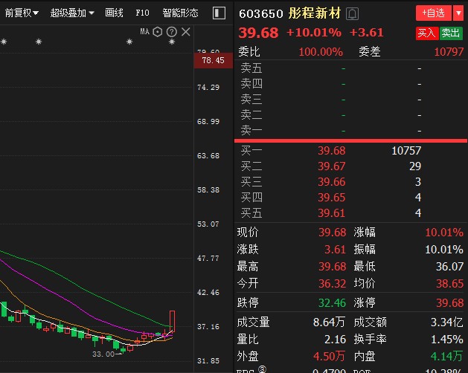Click 换手率 value 1.45%
The height and width of the screenshot is (373, 468).
[447, 340]
